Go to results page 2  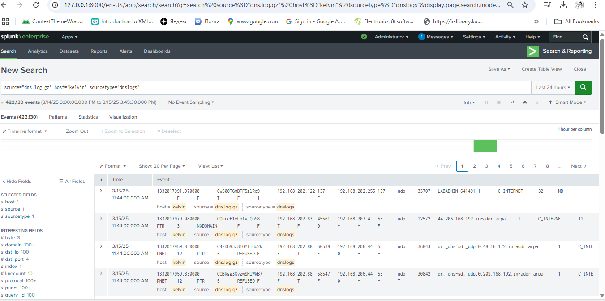point(474,166)
